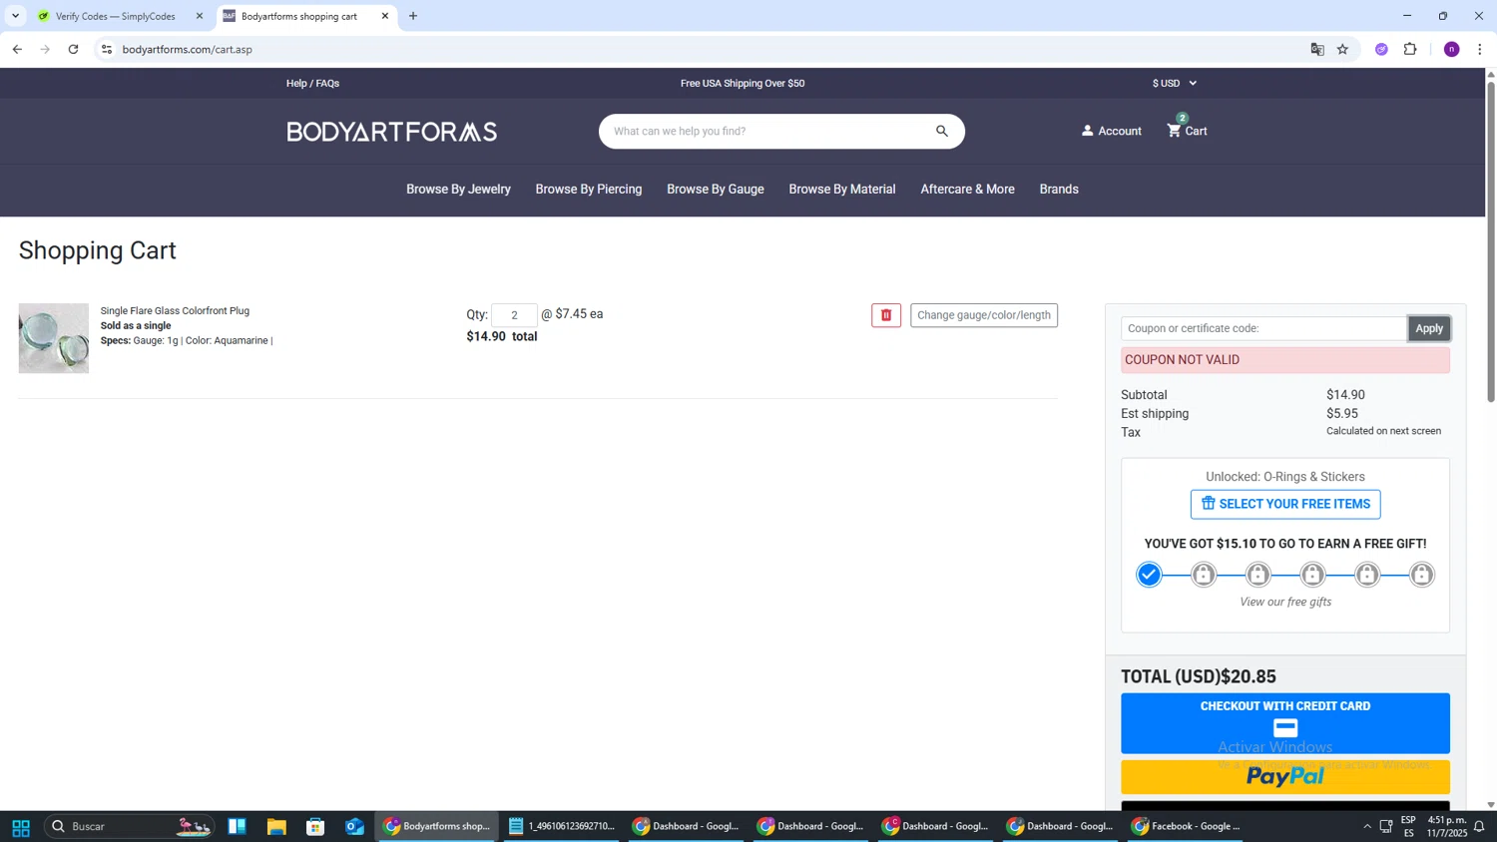This screenshot has height=842, width=1497.
Task: Click the Windows taskbar Buscar search box
Action: tap(128, 826)
